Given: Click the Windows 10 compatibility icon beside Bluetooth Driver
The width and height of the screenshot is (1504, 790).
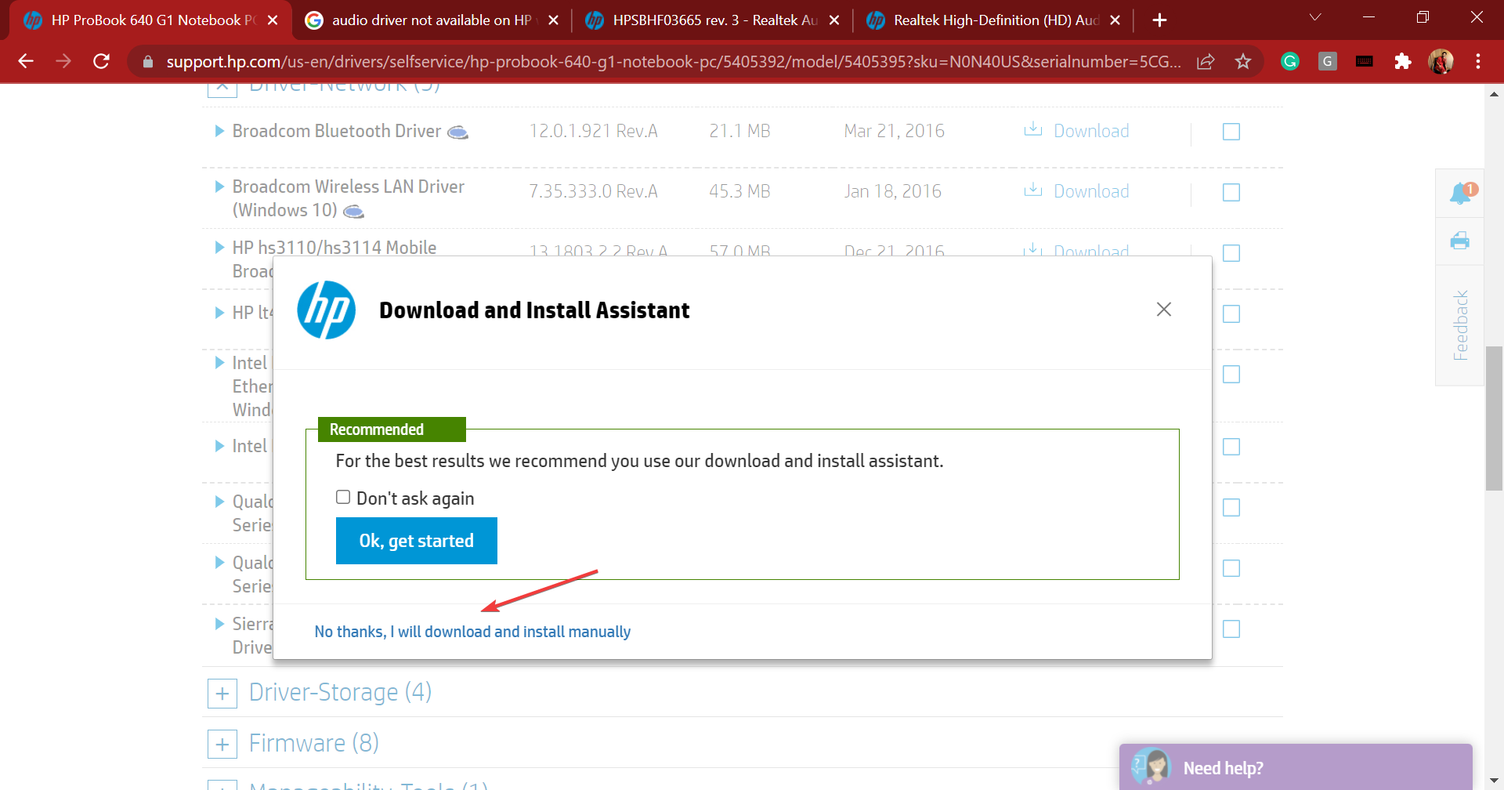Looking at the screenshot, I should (457, 132).
